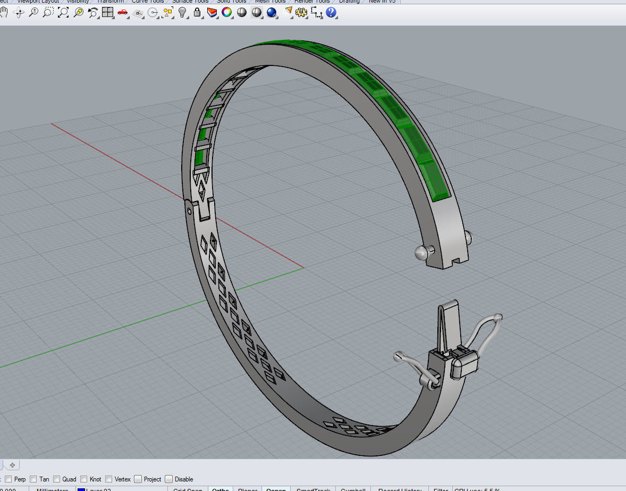Open the Surface Tools toolbar tab

tap(190, 2)
